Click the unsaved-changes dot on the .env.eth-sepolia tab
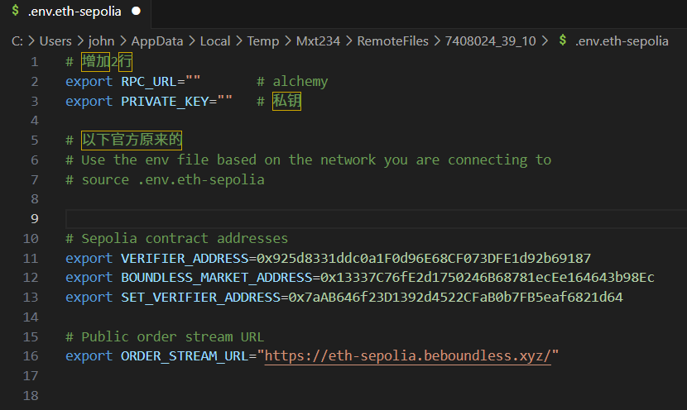The width and height of the screenshot is (687, 410). pyautogui.click(x=137, y=11)
